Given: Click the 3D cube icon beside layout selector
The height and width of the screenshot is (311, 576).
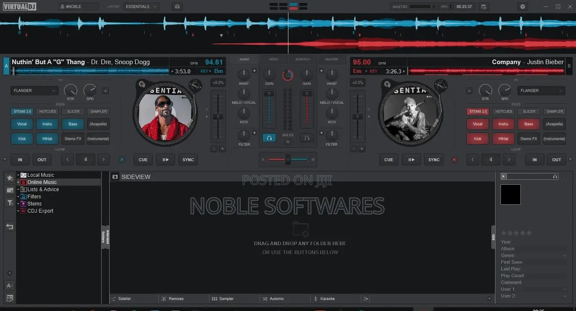Looking at the screenshot, I should pos(177,6).
